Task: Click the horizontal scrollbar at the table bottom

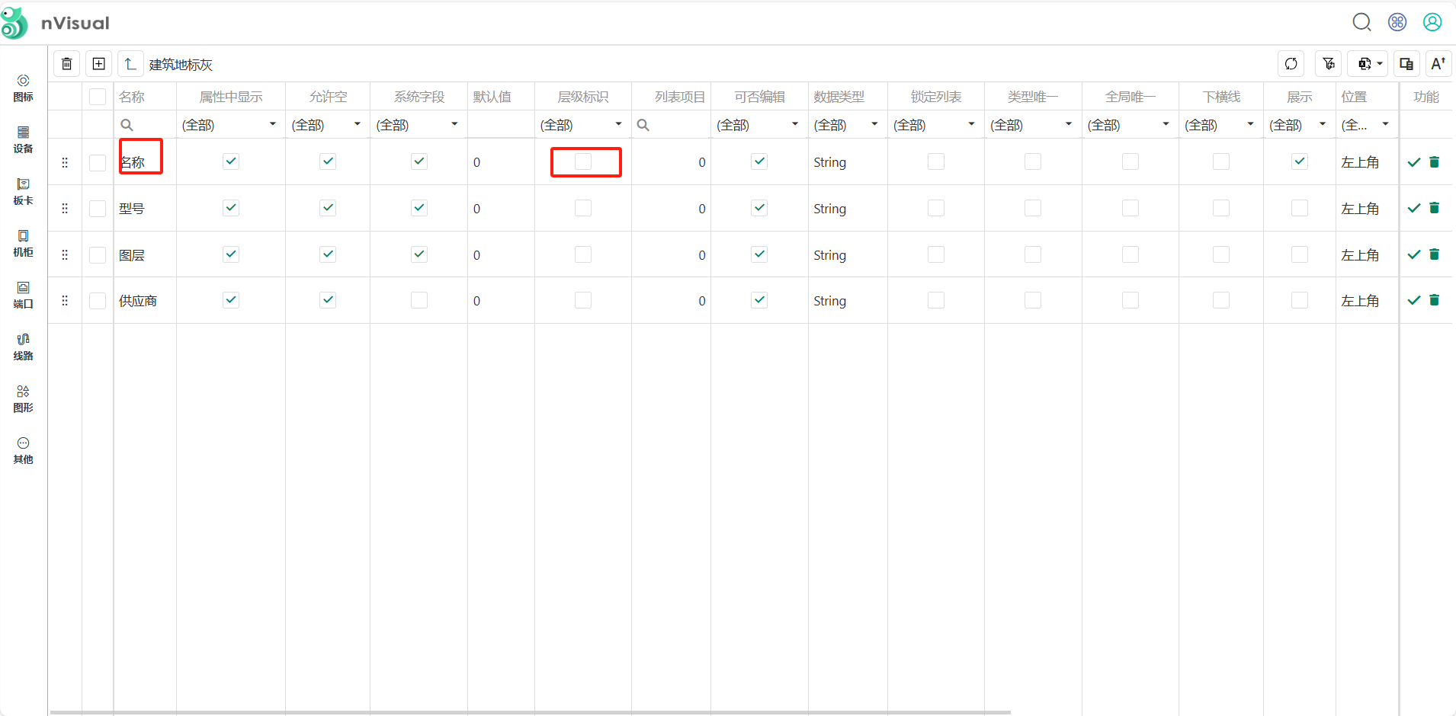Action: pos(531,713)
